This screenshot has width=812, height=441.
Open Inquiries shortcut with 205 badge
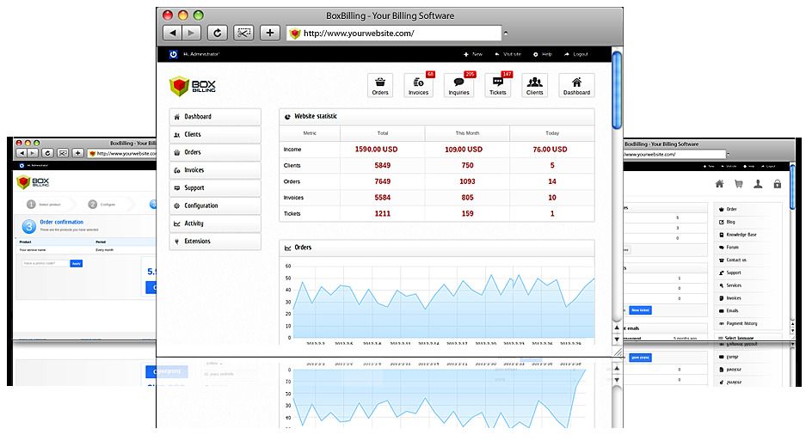point(458,85)
